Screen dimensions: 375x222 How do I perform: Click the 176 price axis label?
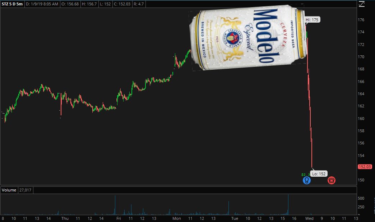coord(361,20)
